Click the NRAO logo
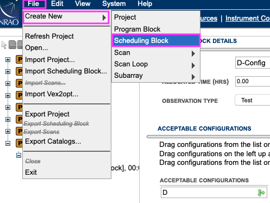This screenshot has height=203, width=270. (9, 13)
